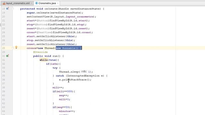
Task: Click the highlighted 'new Runnable() {' selection
Action: pos(69,48)
